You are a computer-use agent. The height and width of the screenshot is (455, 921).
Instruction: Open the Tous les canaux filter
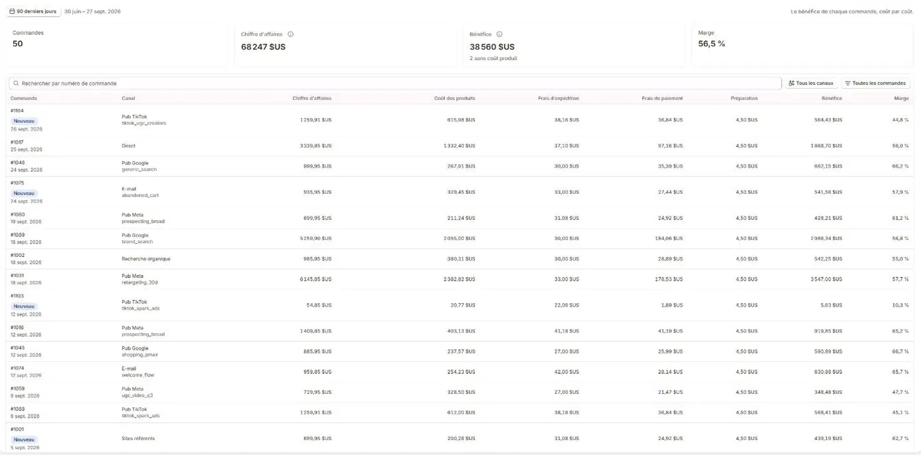(x=812, y=83)
